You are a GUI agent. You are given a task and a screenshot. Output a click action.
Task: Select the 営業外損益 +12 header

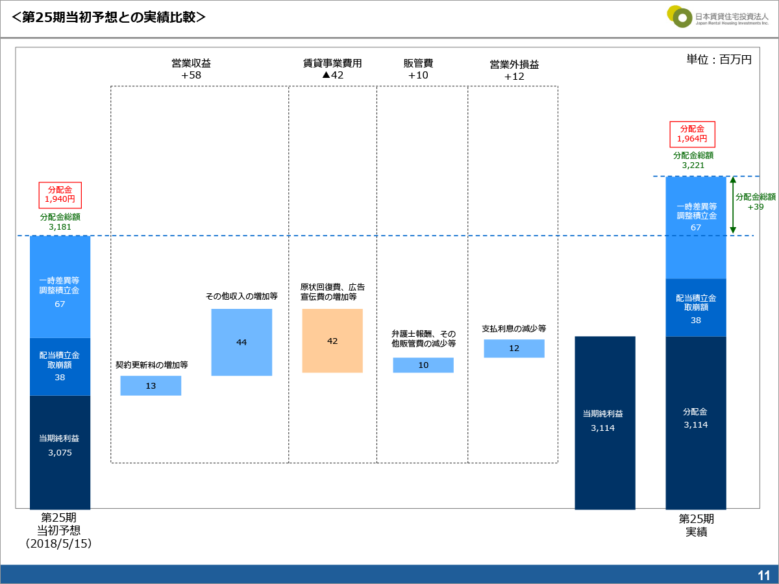tap(514, 70)
